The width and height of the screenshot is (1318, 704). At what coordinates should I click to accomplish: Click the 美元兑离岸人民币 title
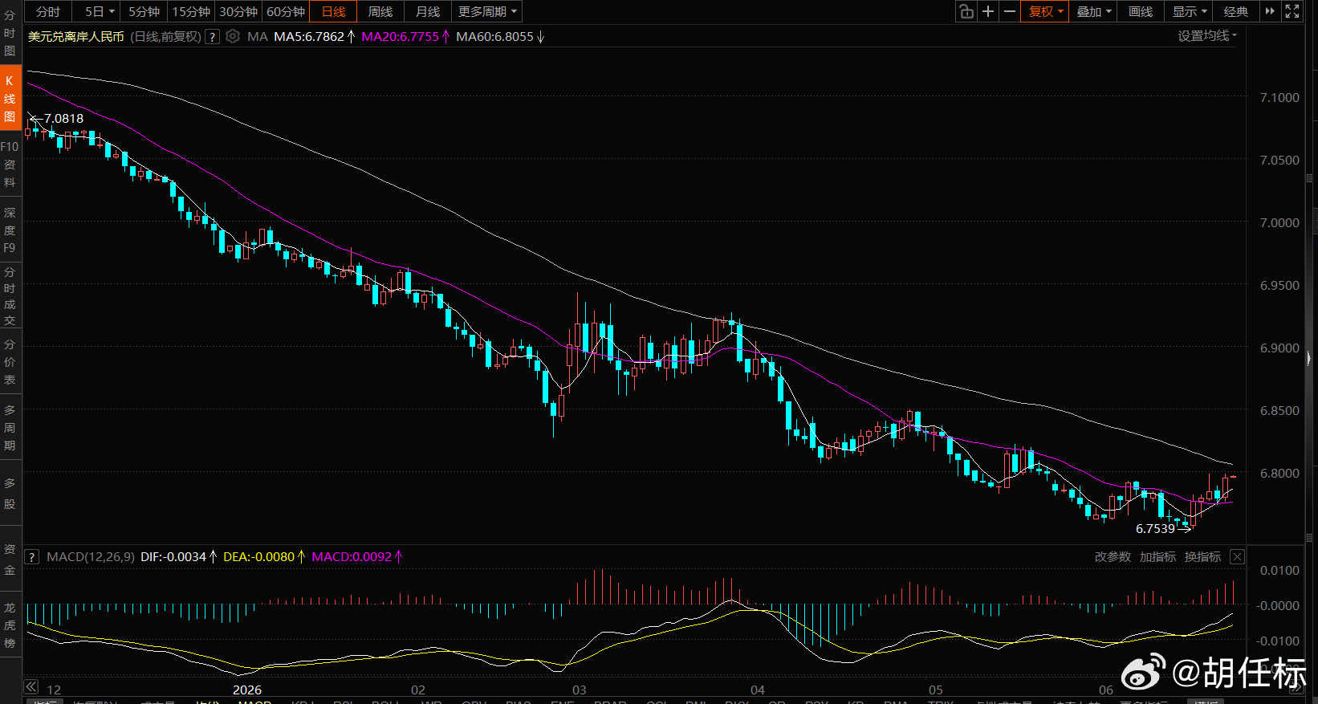[x=76, y=36]
